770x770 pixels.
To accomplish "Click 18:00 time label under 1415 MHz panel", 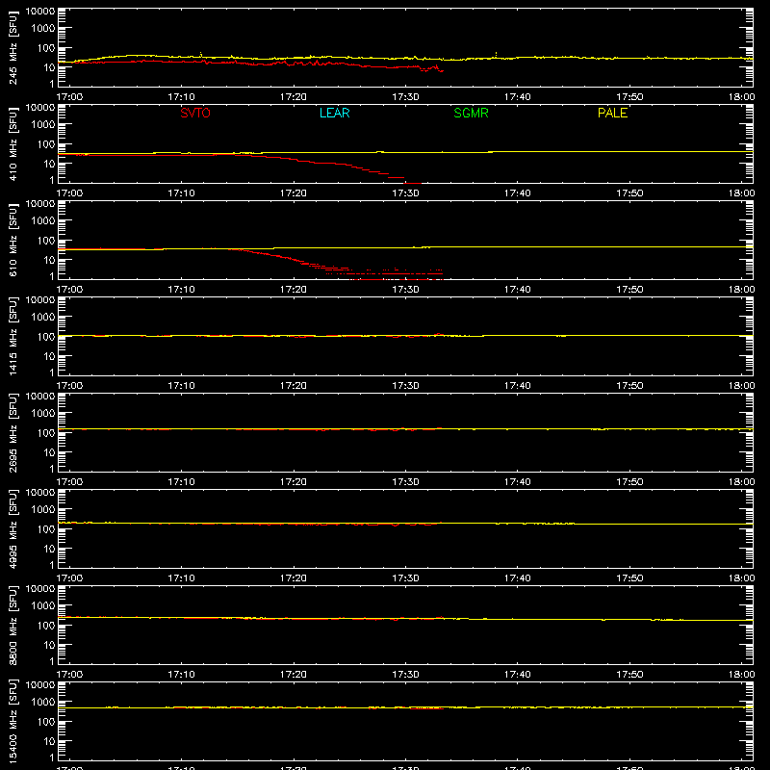I will pos(741,386).
